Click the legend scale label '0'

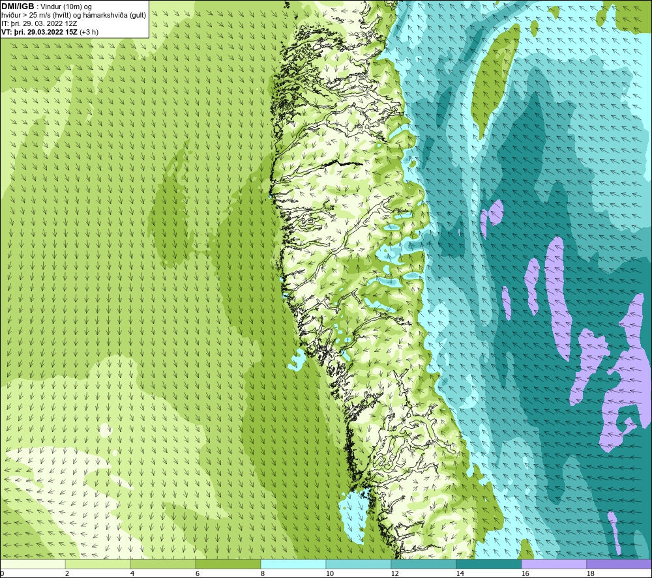3,573
